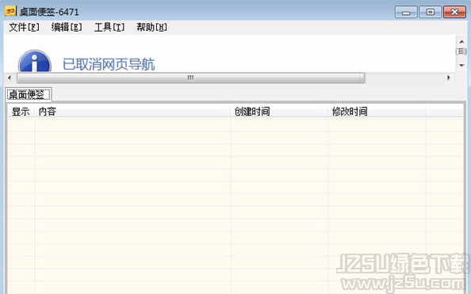This screenshot has height=294, width=471.
Task: Sort by the 内容 column header
Action: tap(132, 112)
